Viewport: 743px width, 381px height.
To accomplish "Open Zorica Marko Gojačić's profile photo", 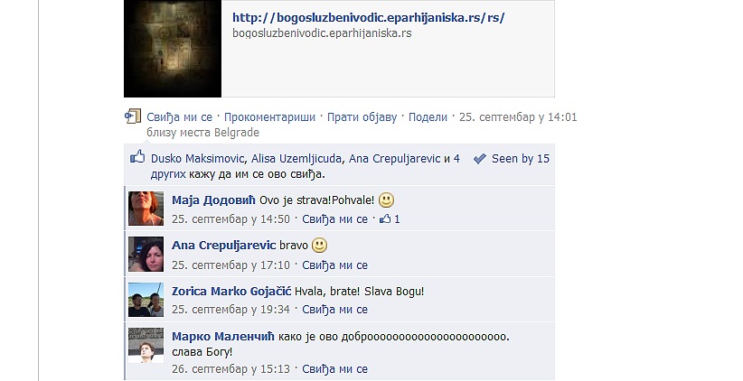I will [146, 300].
